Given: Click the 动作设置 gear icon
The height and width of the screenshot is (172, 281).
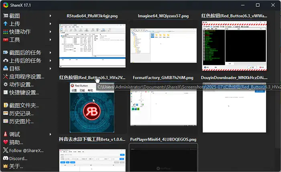Looking at the screenshot, I should tap(6, 84).
